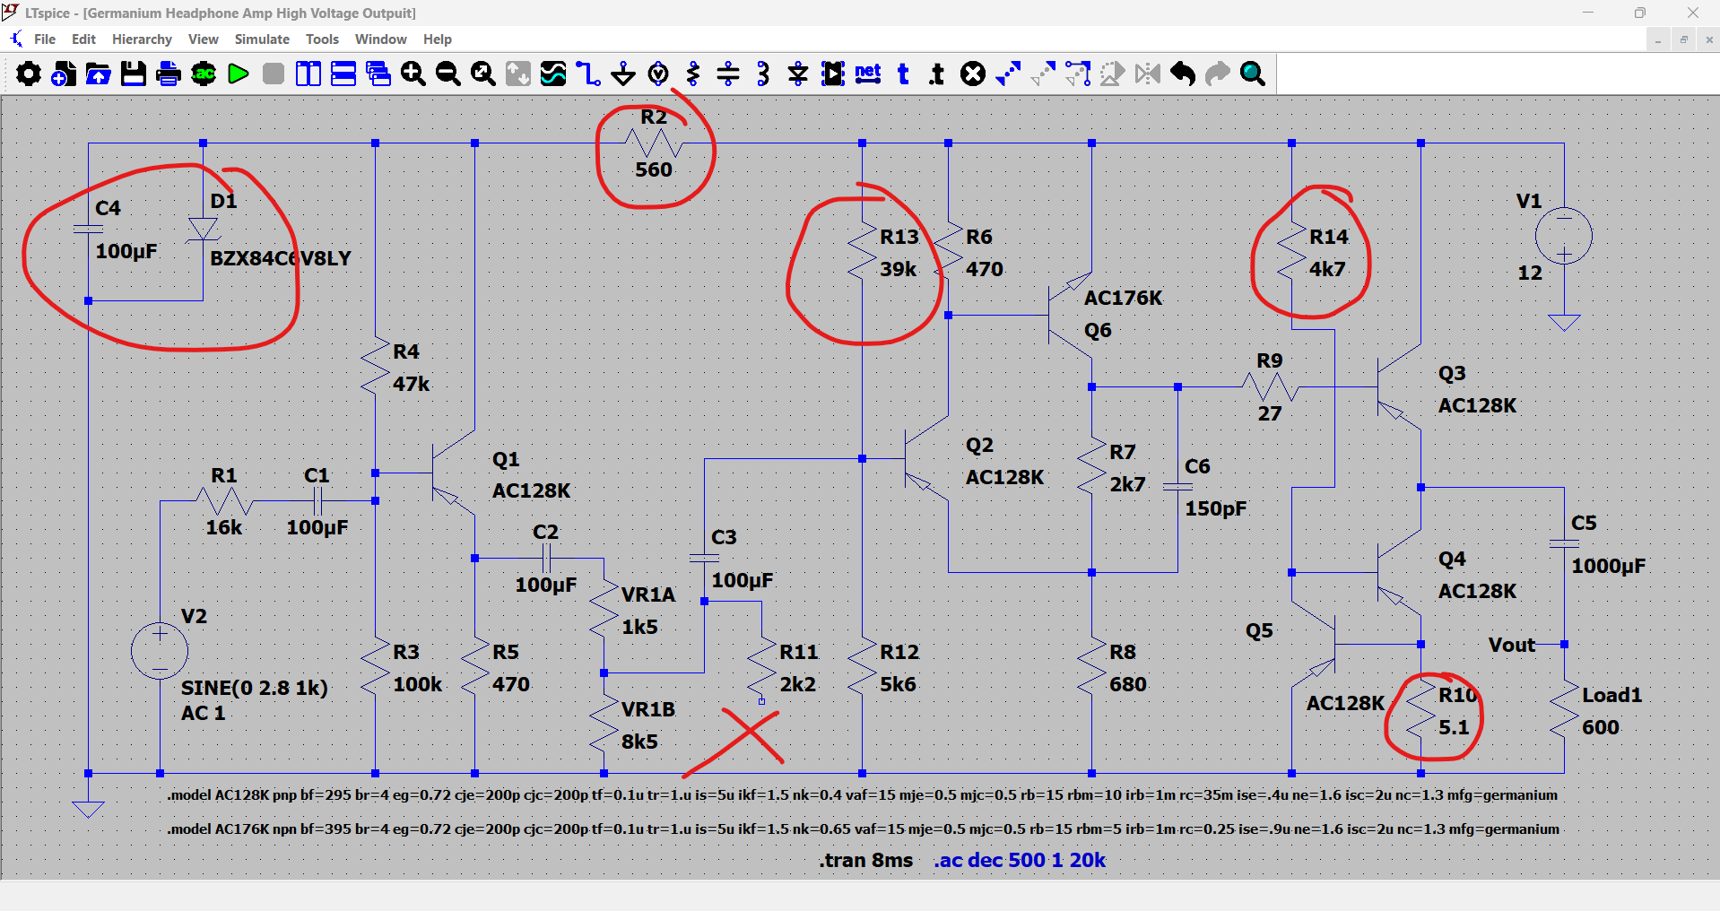Open the Simulate menu
This screenshot has height=911, width=1720.
pyautogui.click(x=262, y=39)
